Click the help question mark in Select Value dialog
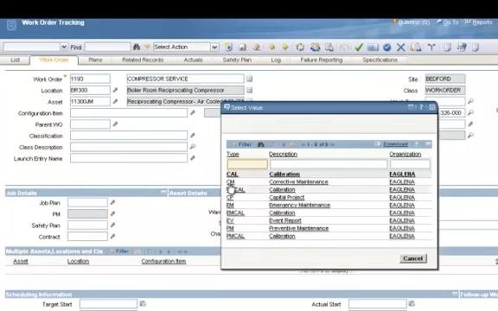Screen dimensions: 498x311 coord(421,107)
